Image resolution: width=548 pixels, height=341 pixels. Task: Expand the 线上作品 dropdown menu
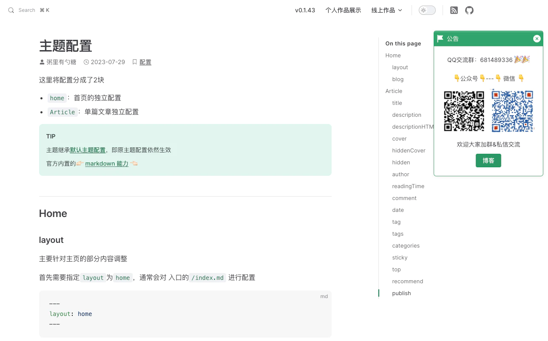point(386,10)
